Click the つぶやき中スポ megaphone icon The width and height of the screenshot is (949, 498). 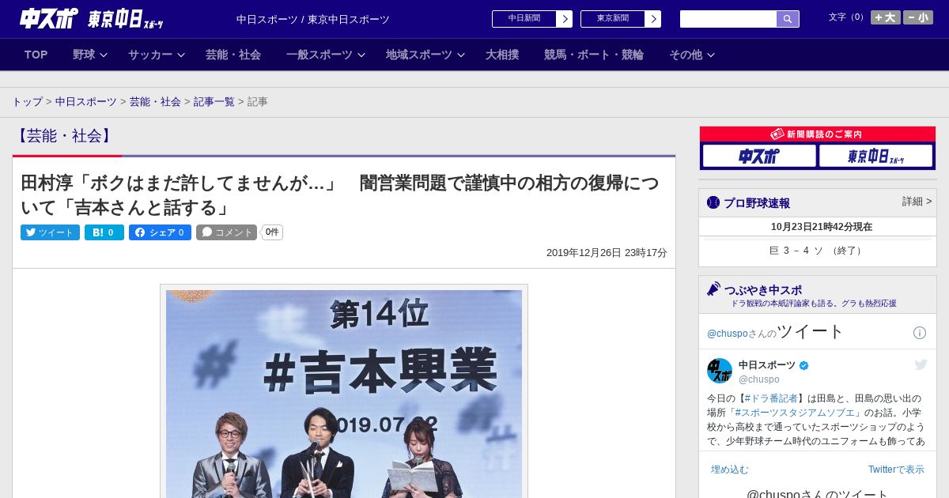(714, 289)
